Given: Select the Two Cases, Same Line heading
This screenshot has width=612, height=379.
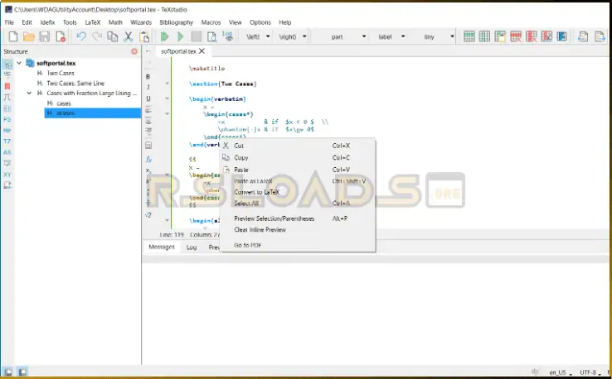Looking at the screenshot, I should pyautogui.click(x=75, y=84).
